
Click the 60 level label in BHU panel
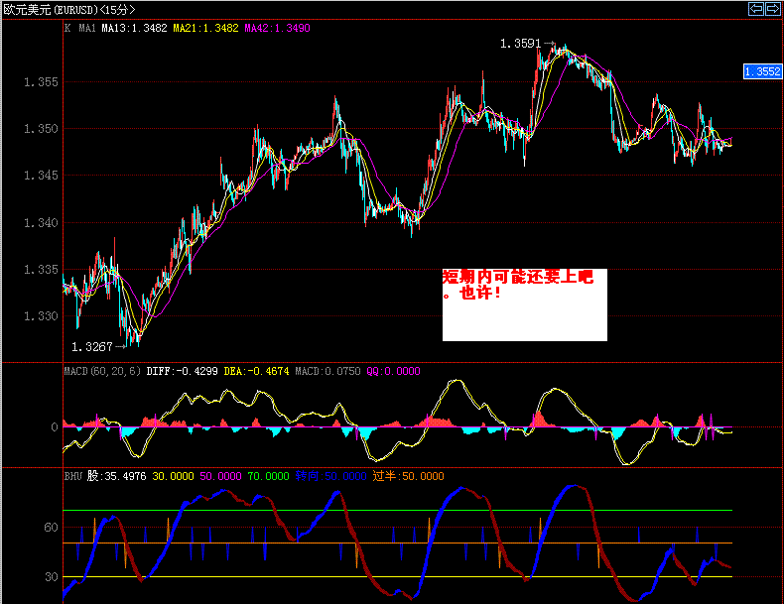(51, 528)
